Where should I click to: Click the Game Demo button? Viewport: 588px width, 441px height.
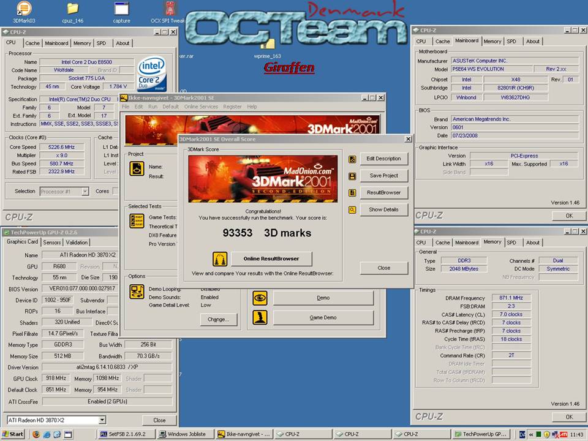click(x=323, y=318)
